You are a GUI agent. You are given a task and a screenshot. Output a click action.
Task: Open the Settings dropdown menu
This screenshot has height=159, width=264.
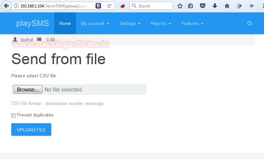pyautogui.click(x=130, y=24)
